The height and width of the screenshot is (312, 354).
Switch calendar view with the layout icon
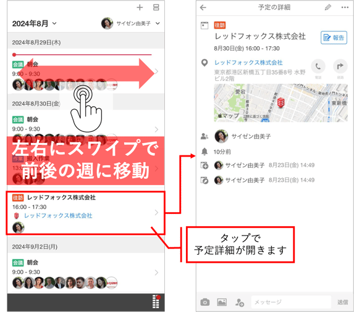(156, 7)
